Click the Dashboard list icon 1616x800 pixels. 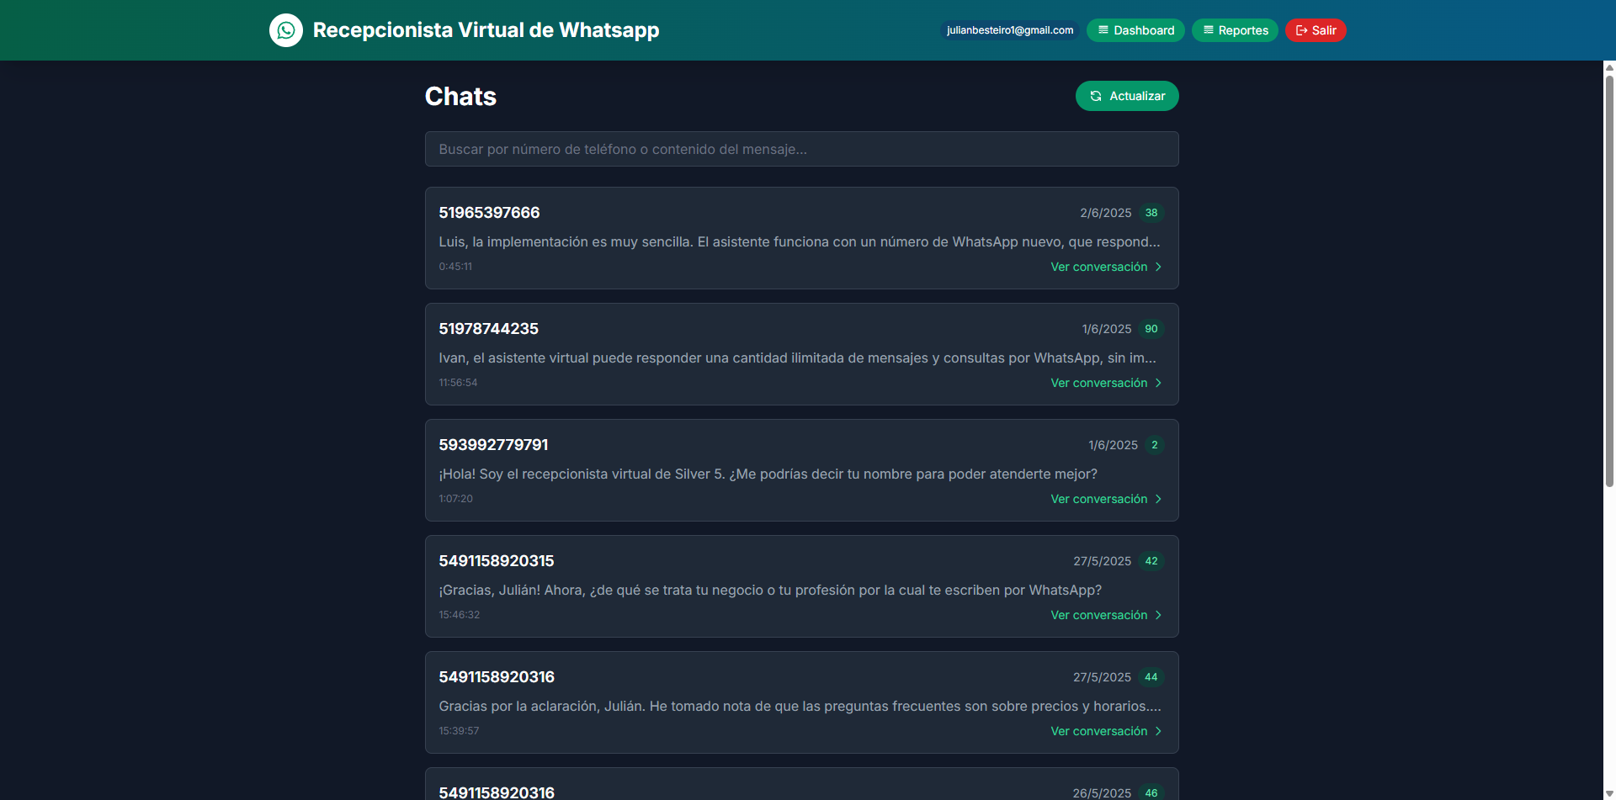(1103, 30)
